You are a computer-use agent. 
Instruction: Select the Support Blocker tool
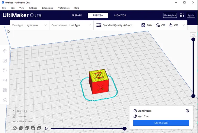[x=5, y=100]
